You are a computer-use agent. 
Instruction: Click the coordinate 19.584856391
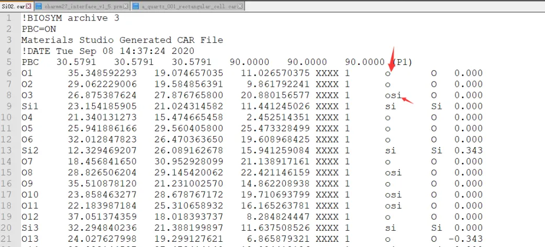(x=188, y=84)
